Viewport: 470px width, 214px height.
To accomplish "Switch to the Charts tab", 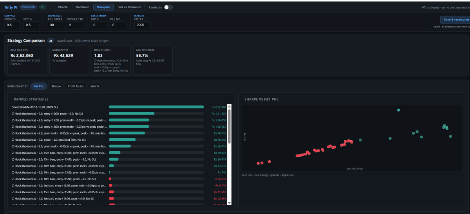I will point(62,7).
